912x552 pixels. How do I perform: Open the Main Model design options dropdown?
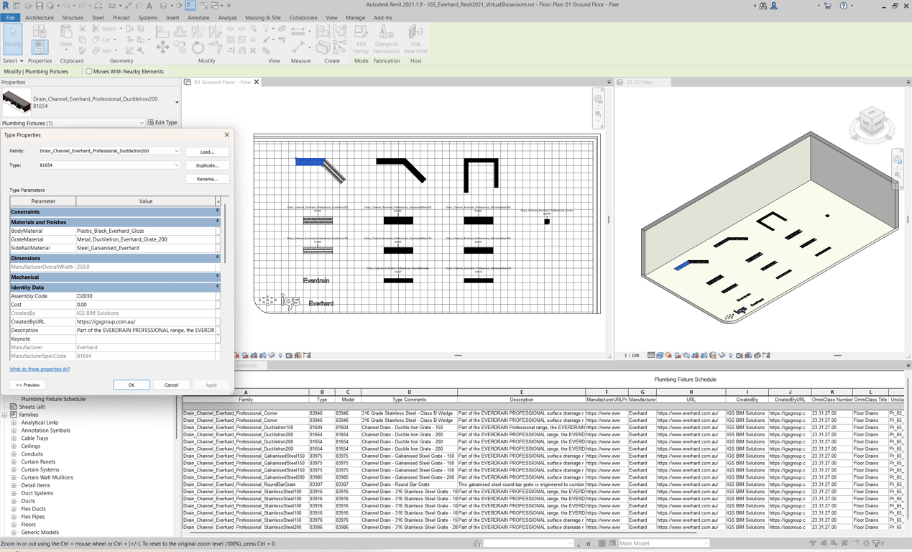coord(706,543)
